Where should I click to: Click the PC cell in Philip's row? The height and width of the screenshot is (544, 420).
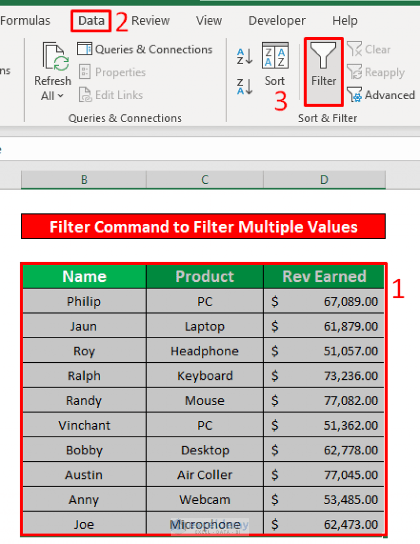tap(205, 301)
